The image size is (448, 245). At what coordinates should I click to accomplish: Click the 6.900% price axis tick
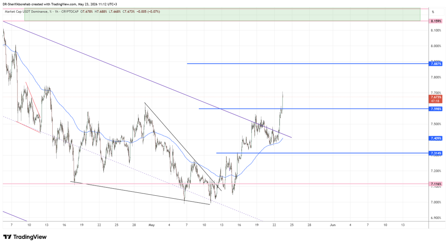tap(436, 218)
